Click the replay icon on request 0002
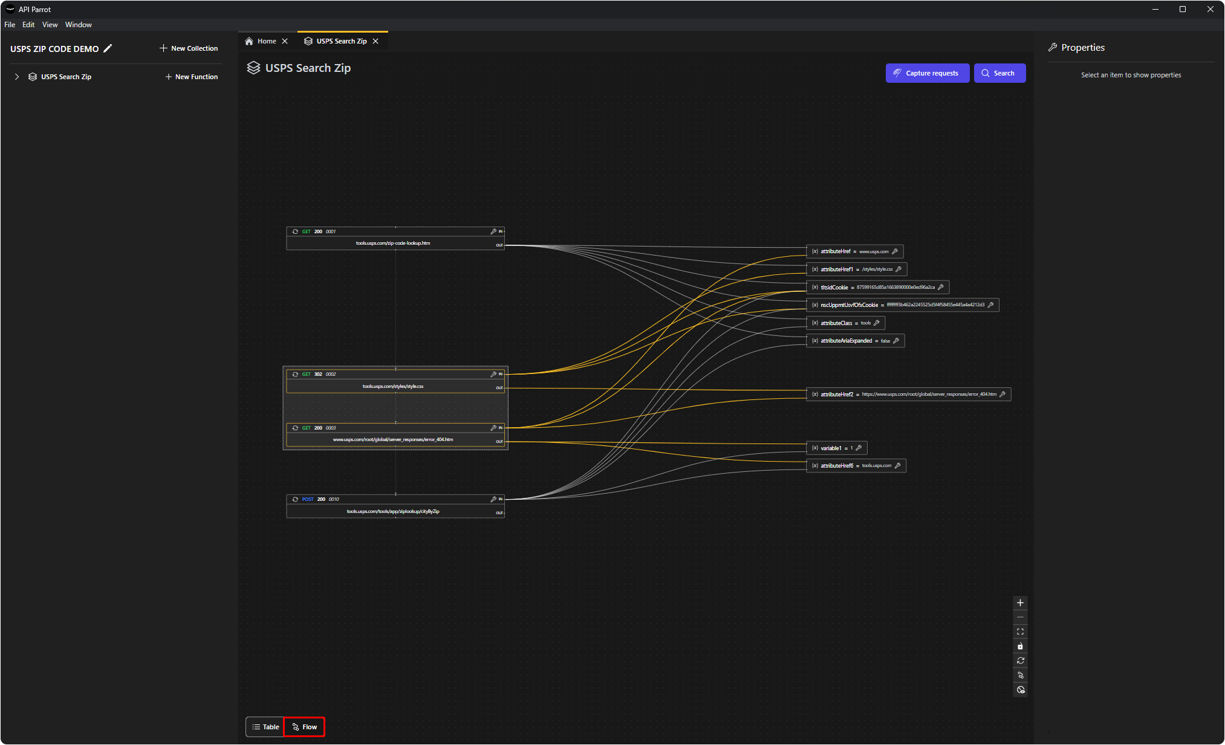 (295, 374)
